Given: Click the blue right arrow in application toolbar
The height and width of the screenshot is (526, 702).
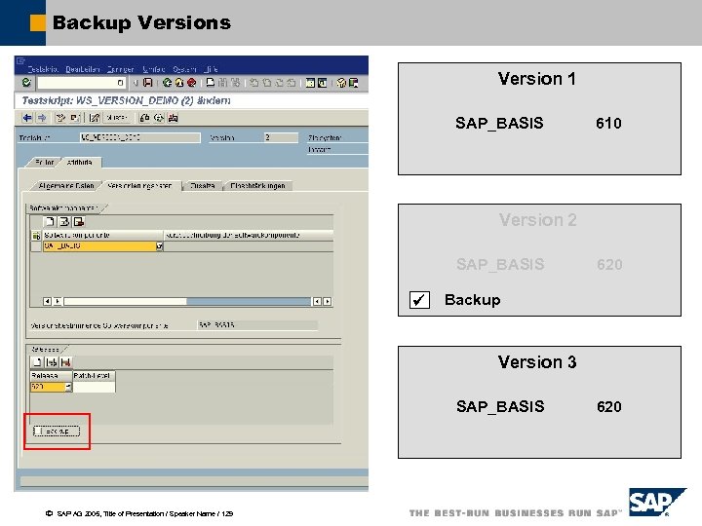Looking at the screenshot, I should coord(42,118).
